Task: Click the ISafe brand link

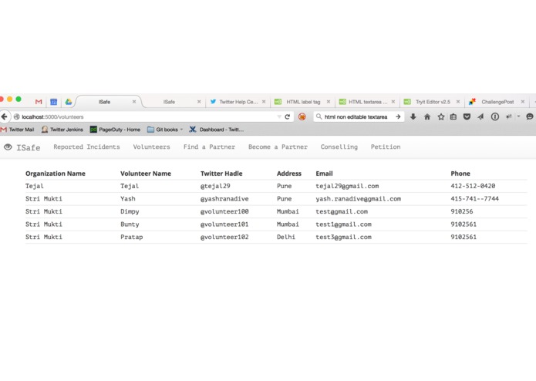Action: point(29,147)
